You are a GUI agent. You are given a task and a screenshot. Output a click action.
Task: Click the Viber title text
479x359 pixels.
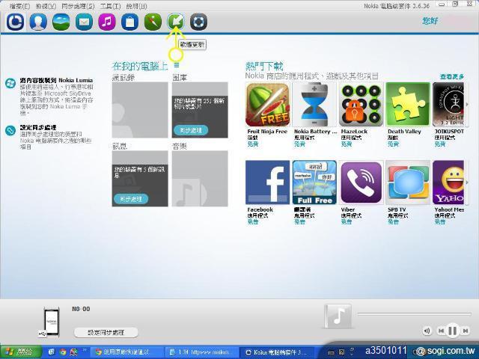coord(347,209)
